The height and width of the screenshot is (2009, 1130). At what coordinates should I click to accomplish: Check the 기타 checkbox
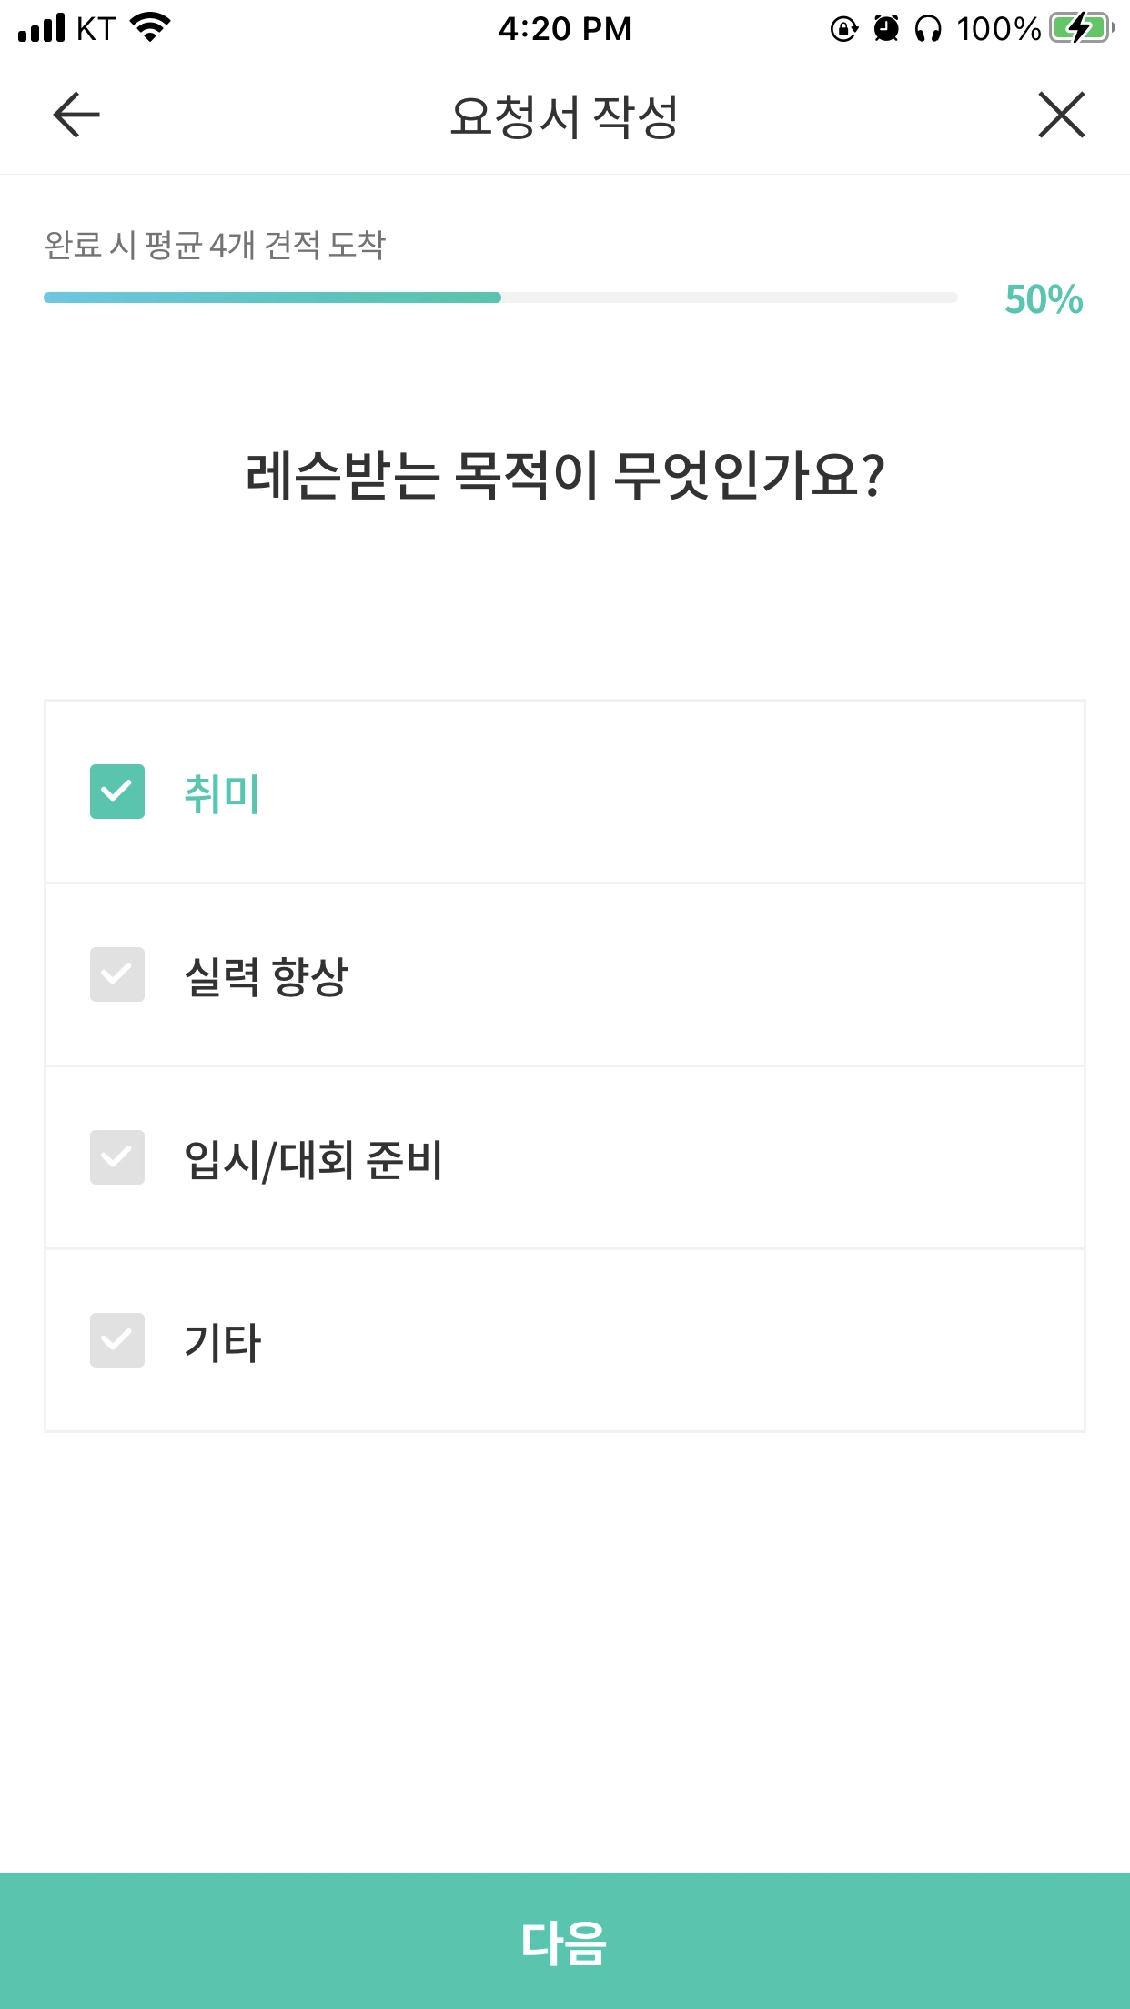click(x=117, y=1340)
